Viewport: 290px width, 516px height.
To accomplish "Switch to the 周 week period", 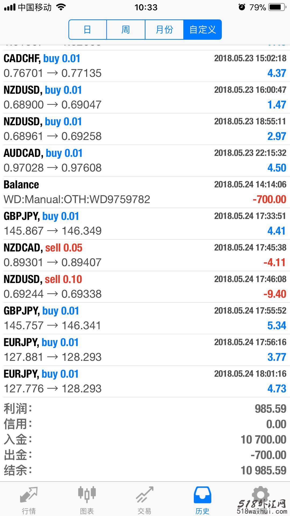I will click(x=126, y=30).
